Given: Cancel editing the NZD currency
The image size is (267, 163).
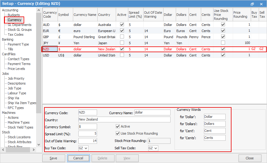Looking at the screenshot, I should coord(78,158).
